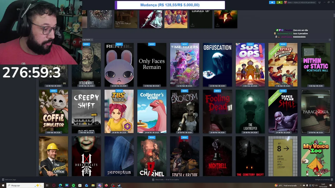Launch Microsoft Edge from taskbar
The height and width of the screenshot is (188, 335).
(60, 185)
